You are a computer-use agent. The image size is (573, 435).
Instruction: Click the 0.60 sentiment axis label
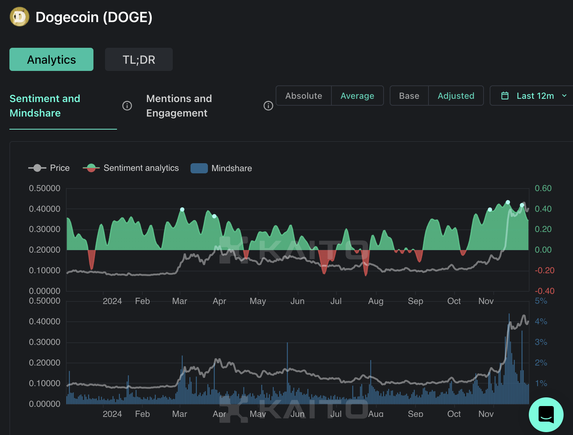coord(543,188)
